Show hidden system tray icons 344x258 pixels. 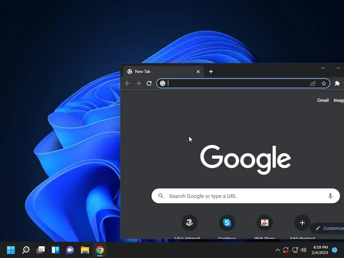coord(277,250)
